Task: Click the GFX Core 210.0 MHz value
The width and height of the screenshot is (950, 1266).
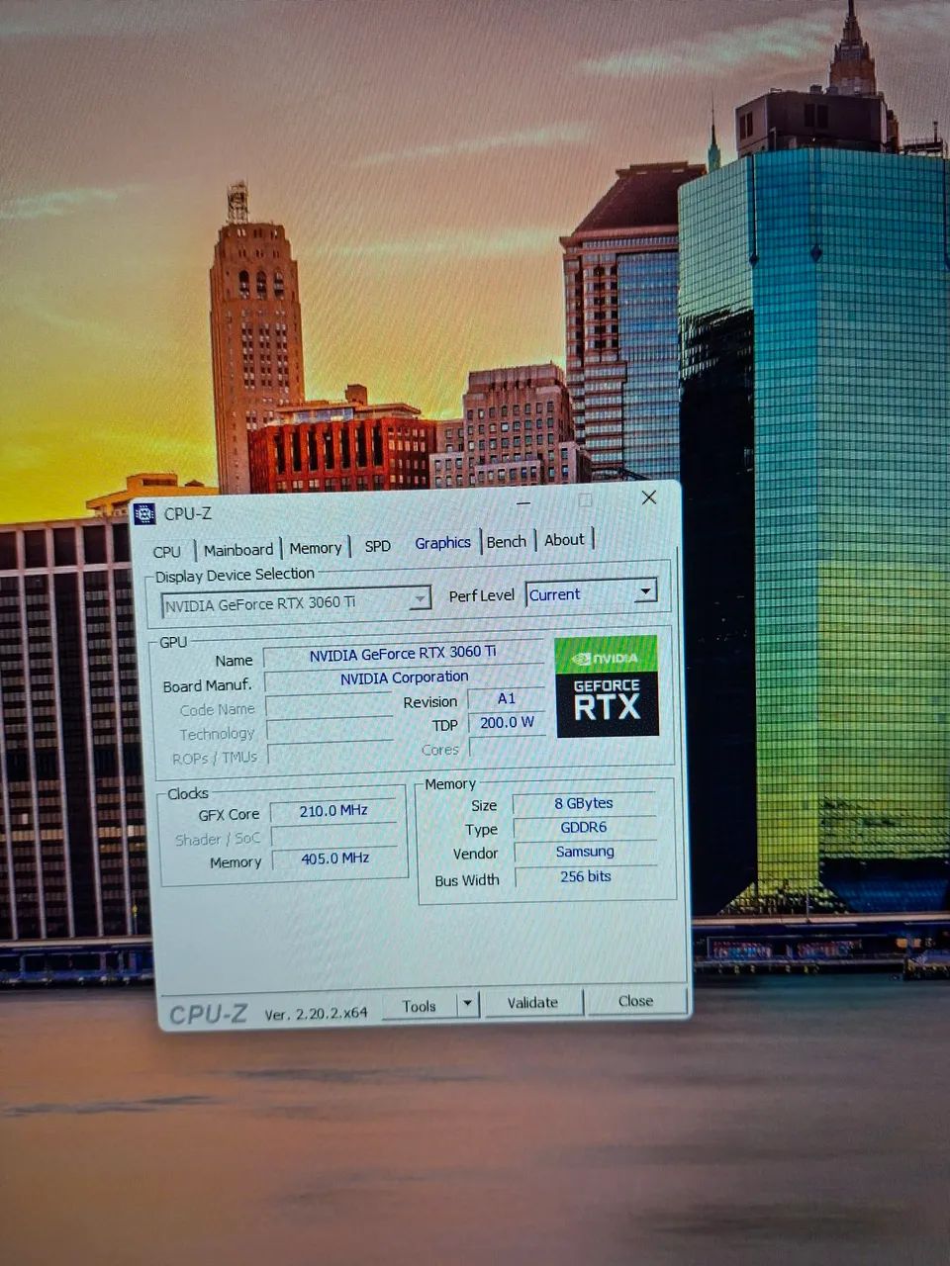Action: click(333, 811)
